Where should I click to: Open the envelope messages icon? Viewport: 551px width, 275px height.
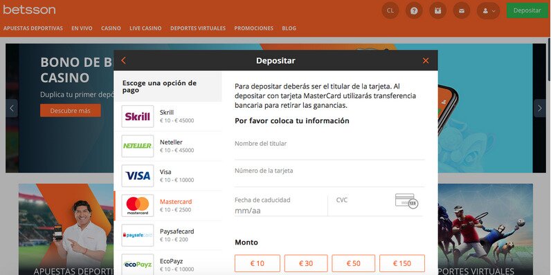click(462, 10)
